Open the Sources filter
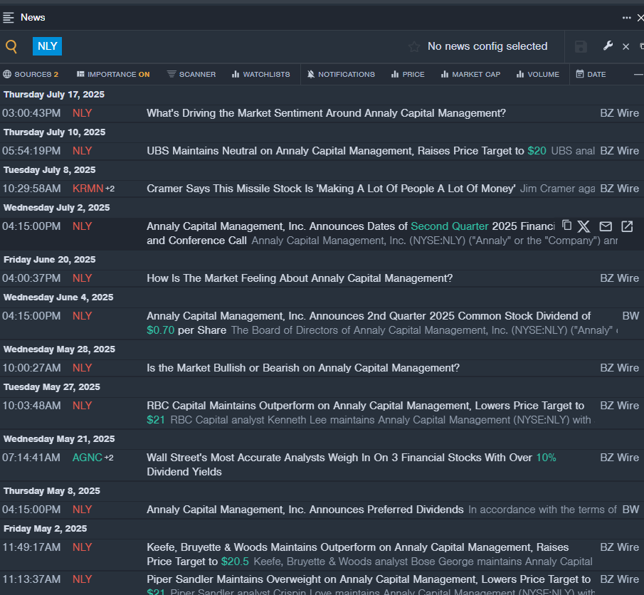The width and height of the screenshot is (644, 595). (x=31, y=74)
